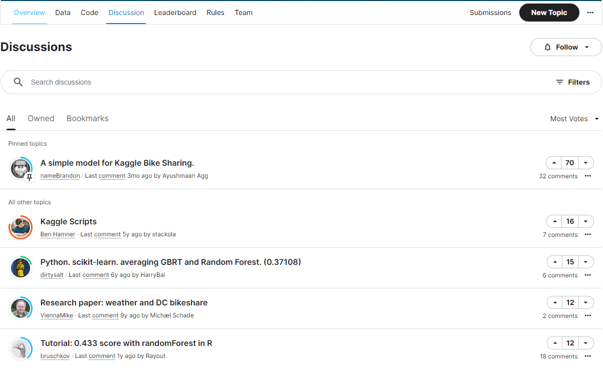Image resolution: width=603 pixels, height=368 pixels.
Task: Open last comment link by Rayout
Action: (102, 356)
